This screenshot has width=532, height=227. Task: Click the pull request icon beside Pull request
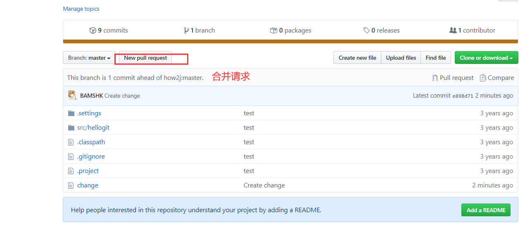click(x=435, y=78)
